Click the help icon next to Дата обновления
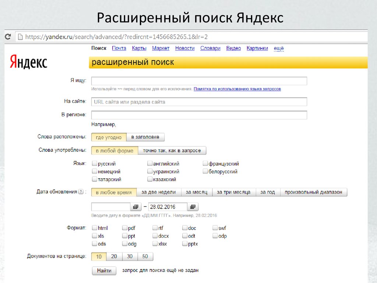 pos(81,192)
